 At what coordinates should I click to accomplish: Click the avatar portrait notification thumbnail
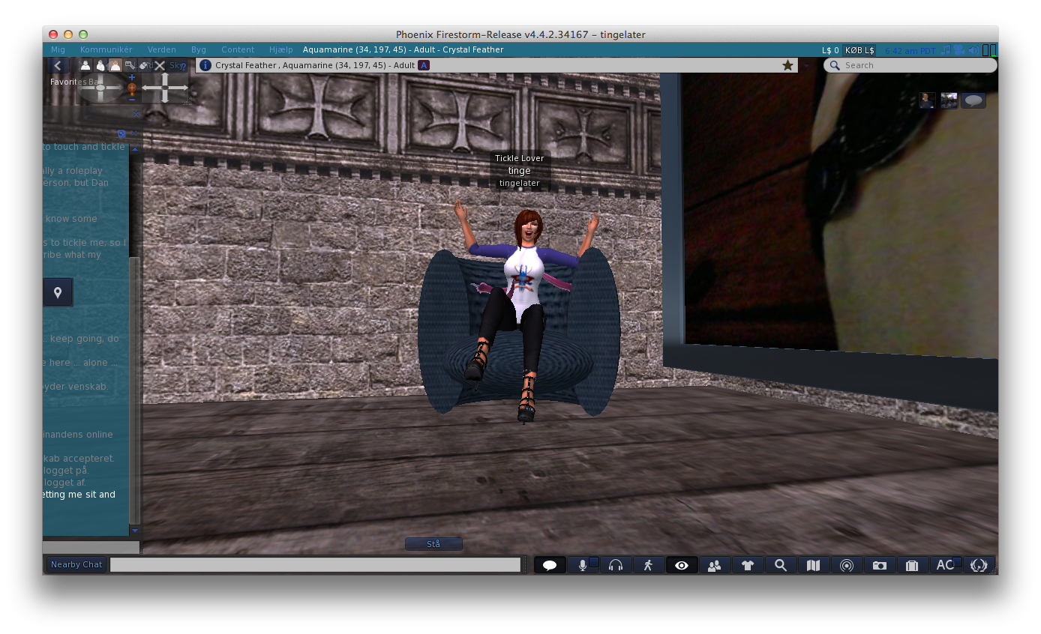pyautogui.click(x=927, y=100)
